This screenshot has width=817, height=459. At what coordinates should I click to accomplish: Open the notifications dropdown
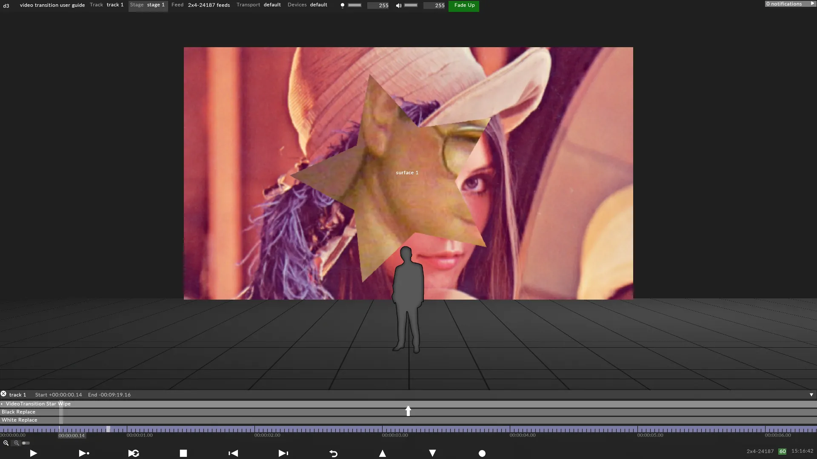tap(789, 3)
